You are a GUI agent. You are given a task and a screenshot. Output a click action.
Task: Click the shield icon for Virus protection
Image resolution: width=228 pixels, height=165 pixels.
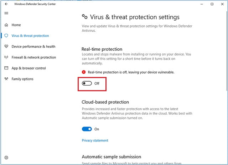tap(6, 36)
